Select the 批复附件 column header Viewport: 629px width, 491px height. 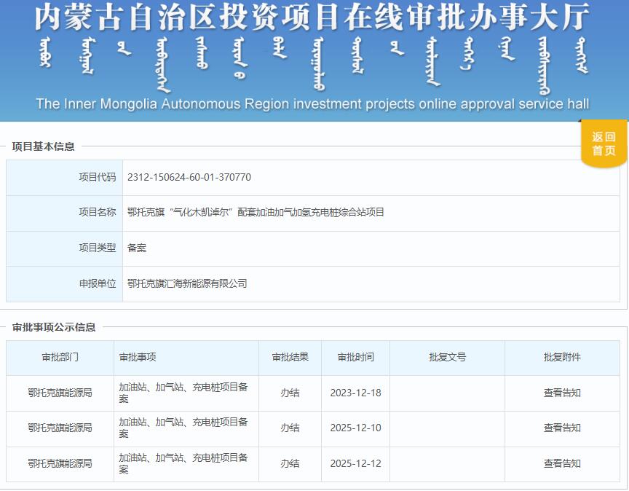pyautogui.click(x=561, y=358)
